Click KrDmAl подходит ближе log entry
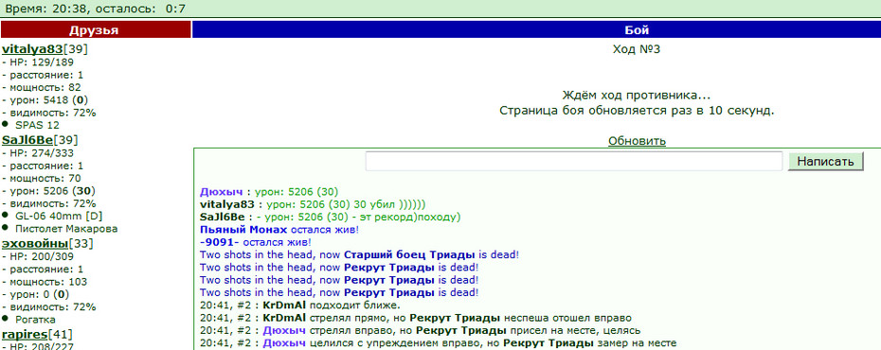 coord(299,306)
